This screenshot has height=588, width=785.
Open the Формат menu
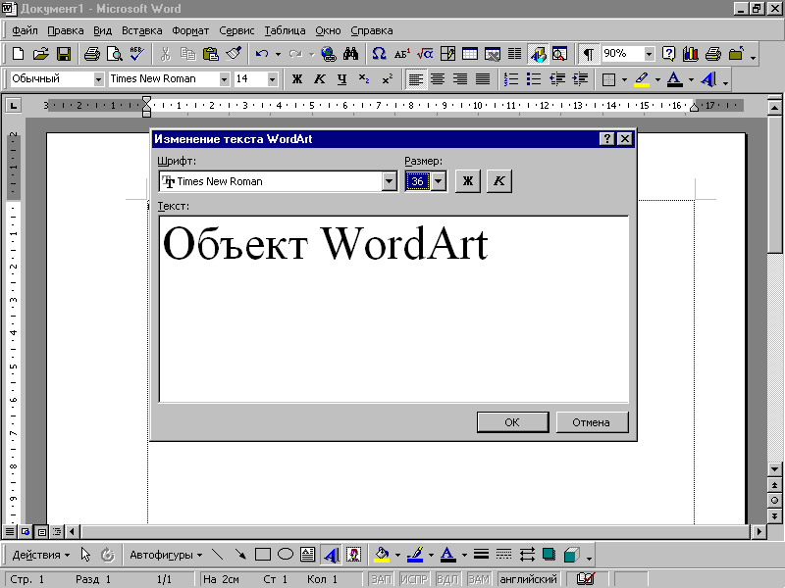pos(190,30)
